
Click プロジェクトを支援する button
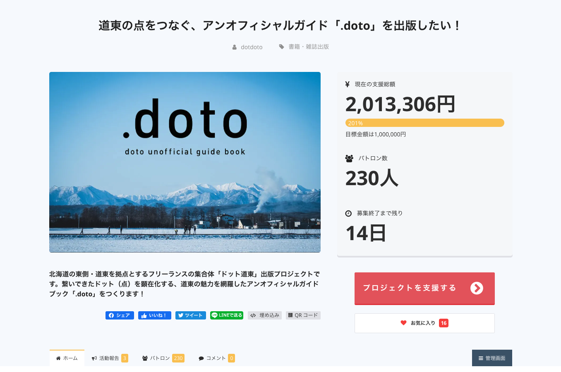tap(410, 288)
